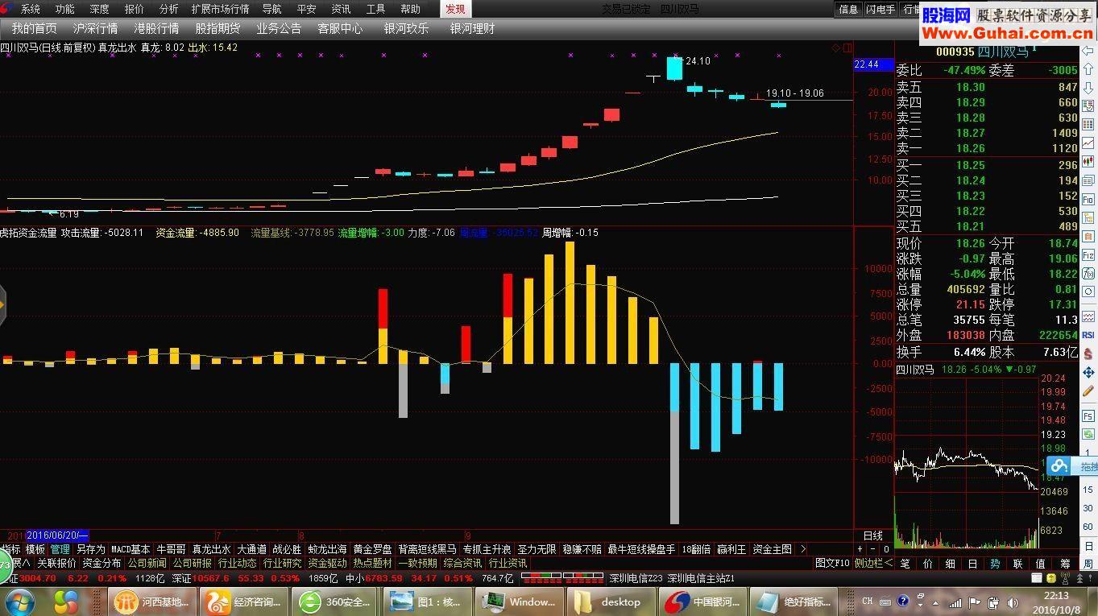
Task: Click the diamond icon at chart top-right
Action: click(837, 48)
